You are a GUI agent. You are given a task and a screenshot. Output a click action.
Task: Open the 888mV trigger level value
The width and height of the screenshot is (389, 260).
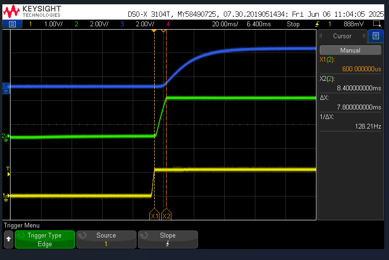(354, 24)
